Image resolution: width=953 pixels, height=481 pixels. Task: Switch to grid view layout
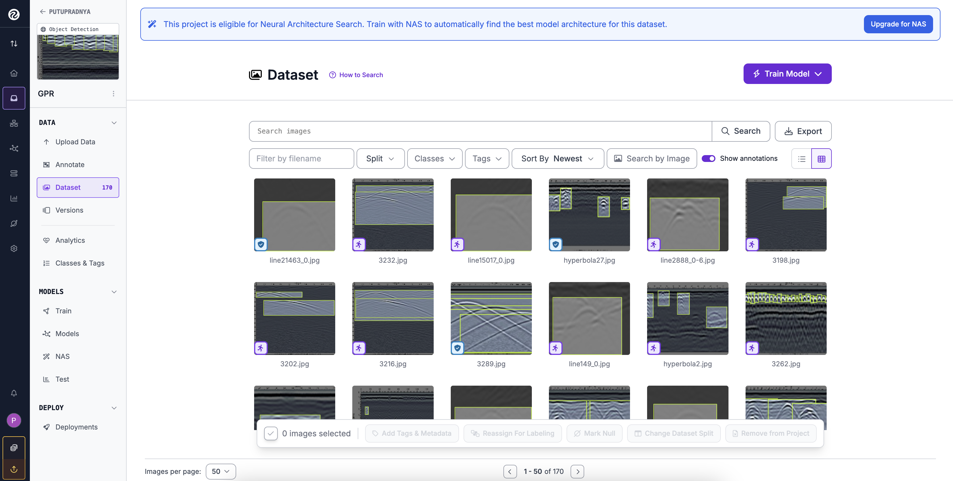pos(821,159)
